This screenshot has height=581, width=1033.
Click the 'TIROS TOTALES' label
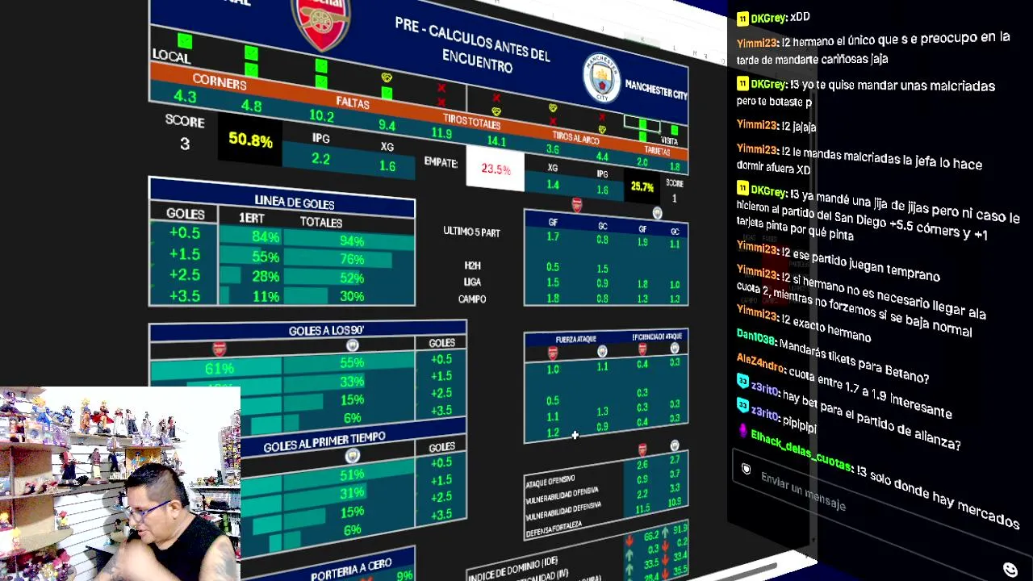pos(472,122)
